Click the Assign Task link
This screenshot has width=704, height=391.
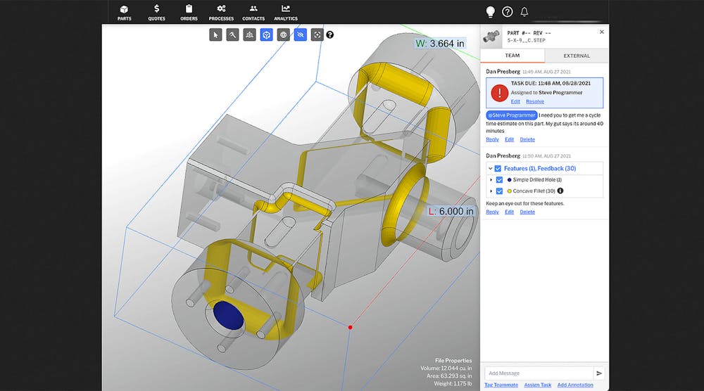coord(537,385)
